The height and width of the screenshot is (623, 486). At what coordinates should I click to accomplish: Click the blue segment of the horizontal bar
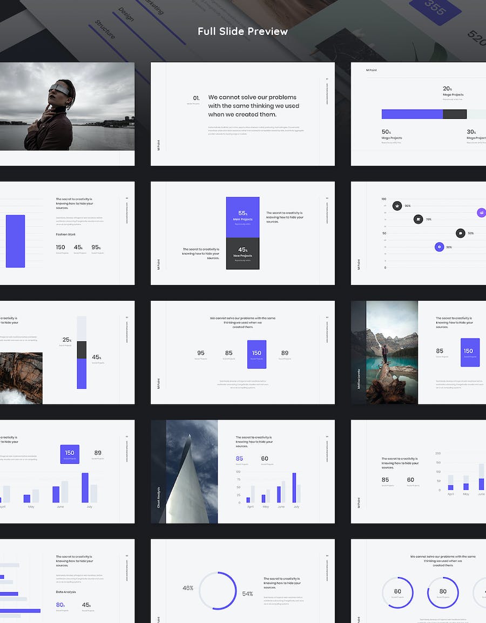tap(412, 114)
